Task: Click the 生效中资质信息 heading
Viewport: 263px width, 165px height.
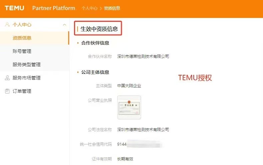Action: pyautogui.click(x=99, y=29)
